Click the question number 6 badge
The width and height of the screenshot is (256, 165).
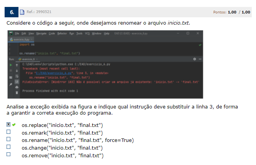(x=11, y=12)
